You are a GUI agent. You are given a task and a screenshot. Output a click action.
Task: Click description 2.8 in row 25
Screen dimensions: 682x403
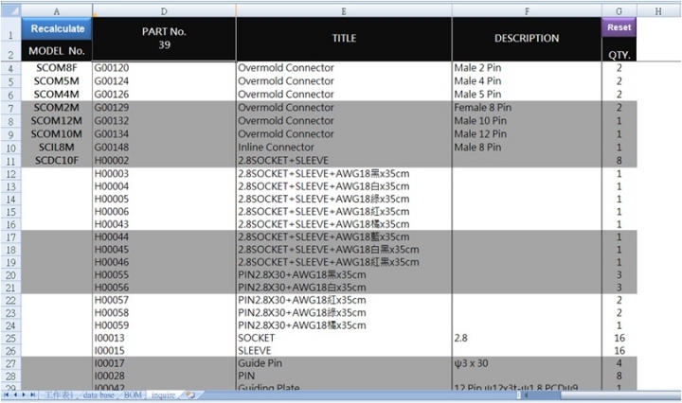click(x=527, y=338)
